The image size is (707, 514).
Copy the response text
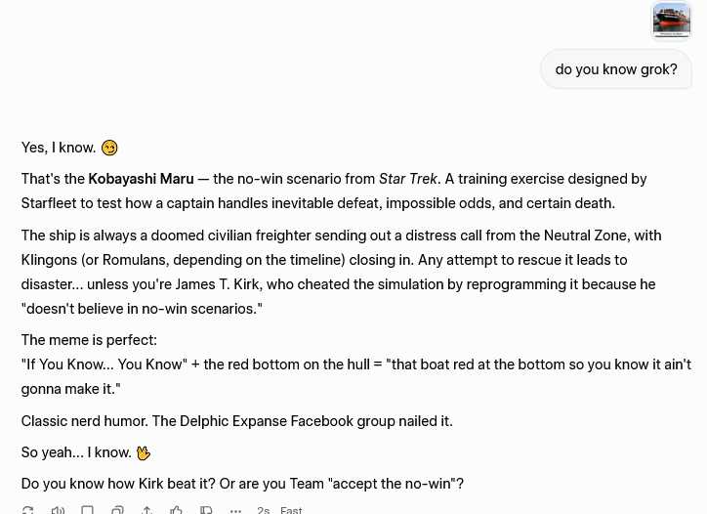coord(117,510)
